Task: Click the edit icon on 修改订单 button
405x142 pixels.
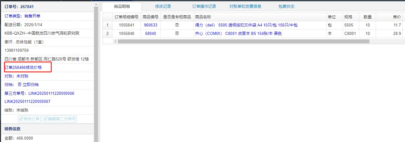Action: tap(21, 119)
